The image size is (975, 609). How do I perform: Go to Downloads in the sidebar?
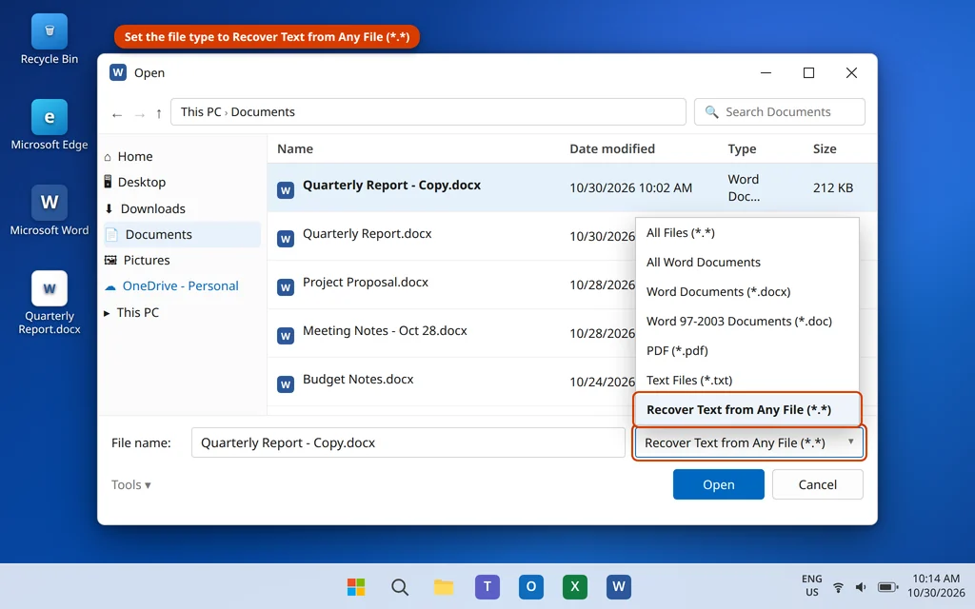(x=182, y=208)
